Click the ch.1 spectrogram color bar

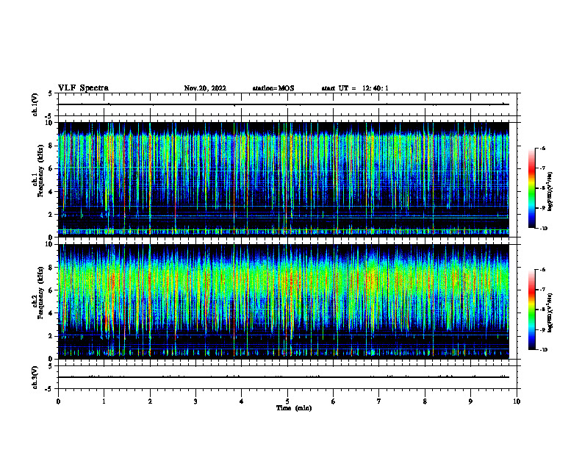coord(531,188)
